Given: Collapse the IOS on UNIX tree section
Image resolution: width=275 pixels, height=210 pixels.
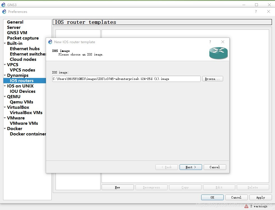Looking at the screenshot, I should coord(5,86).
